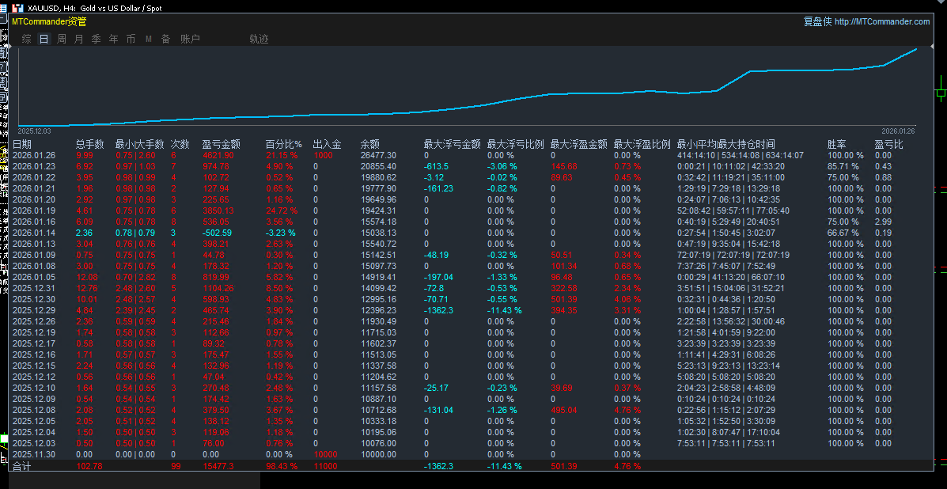Open the 备 tab
The width and height of the screenshot is (947, 489).
(165, 40)
